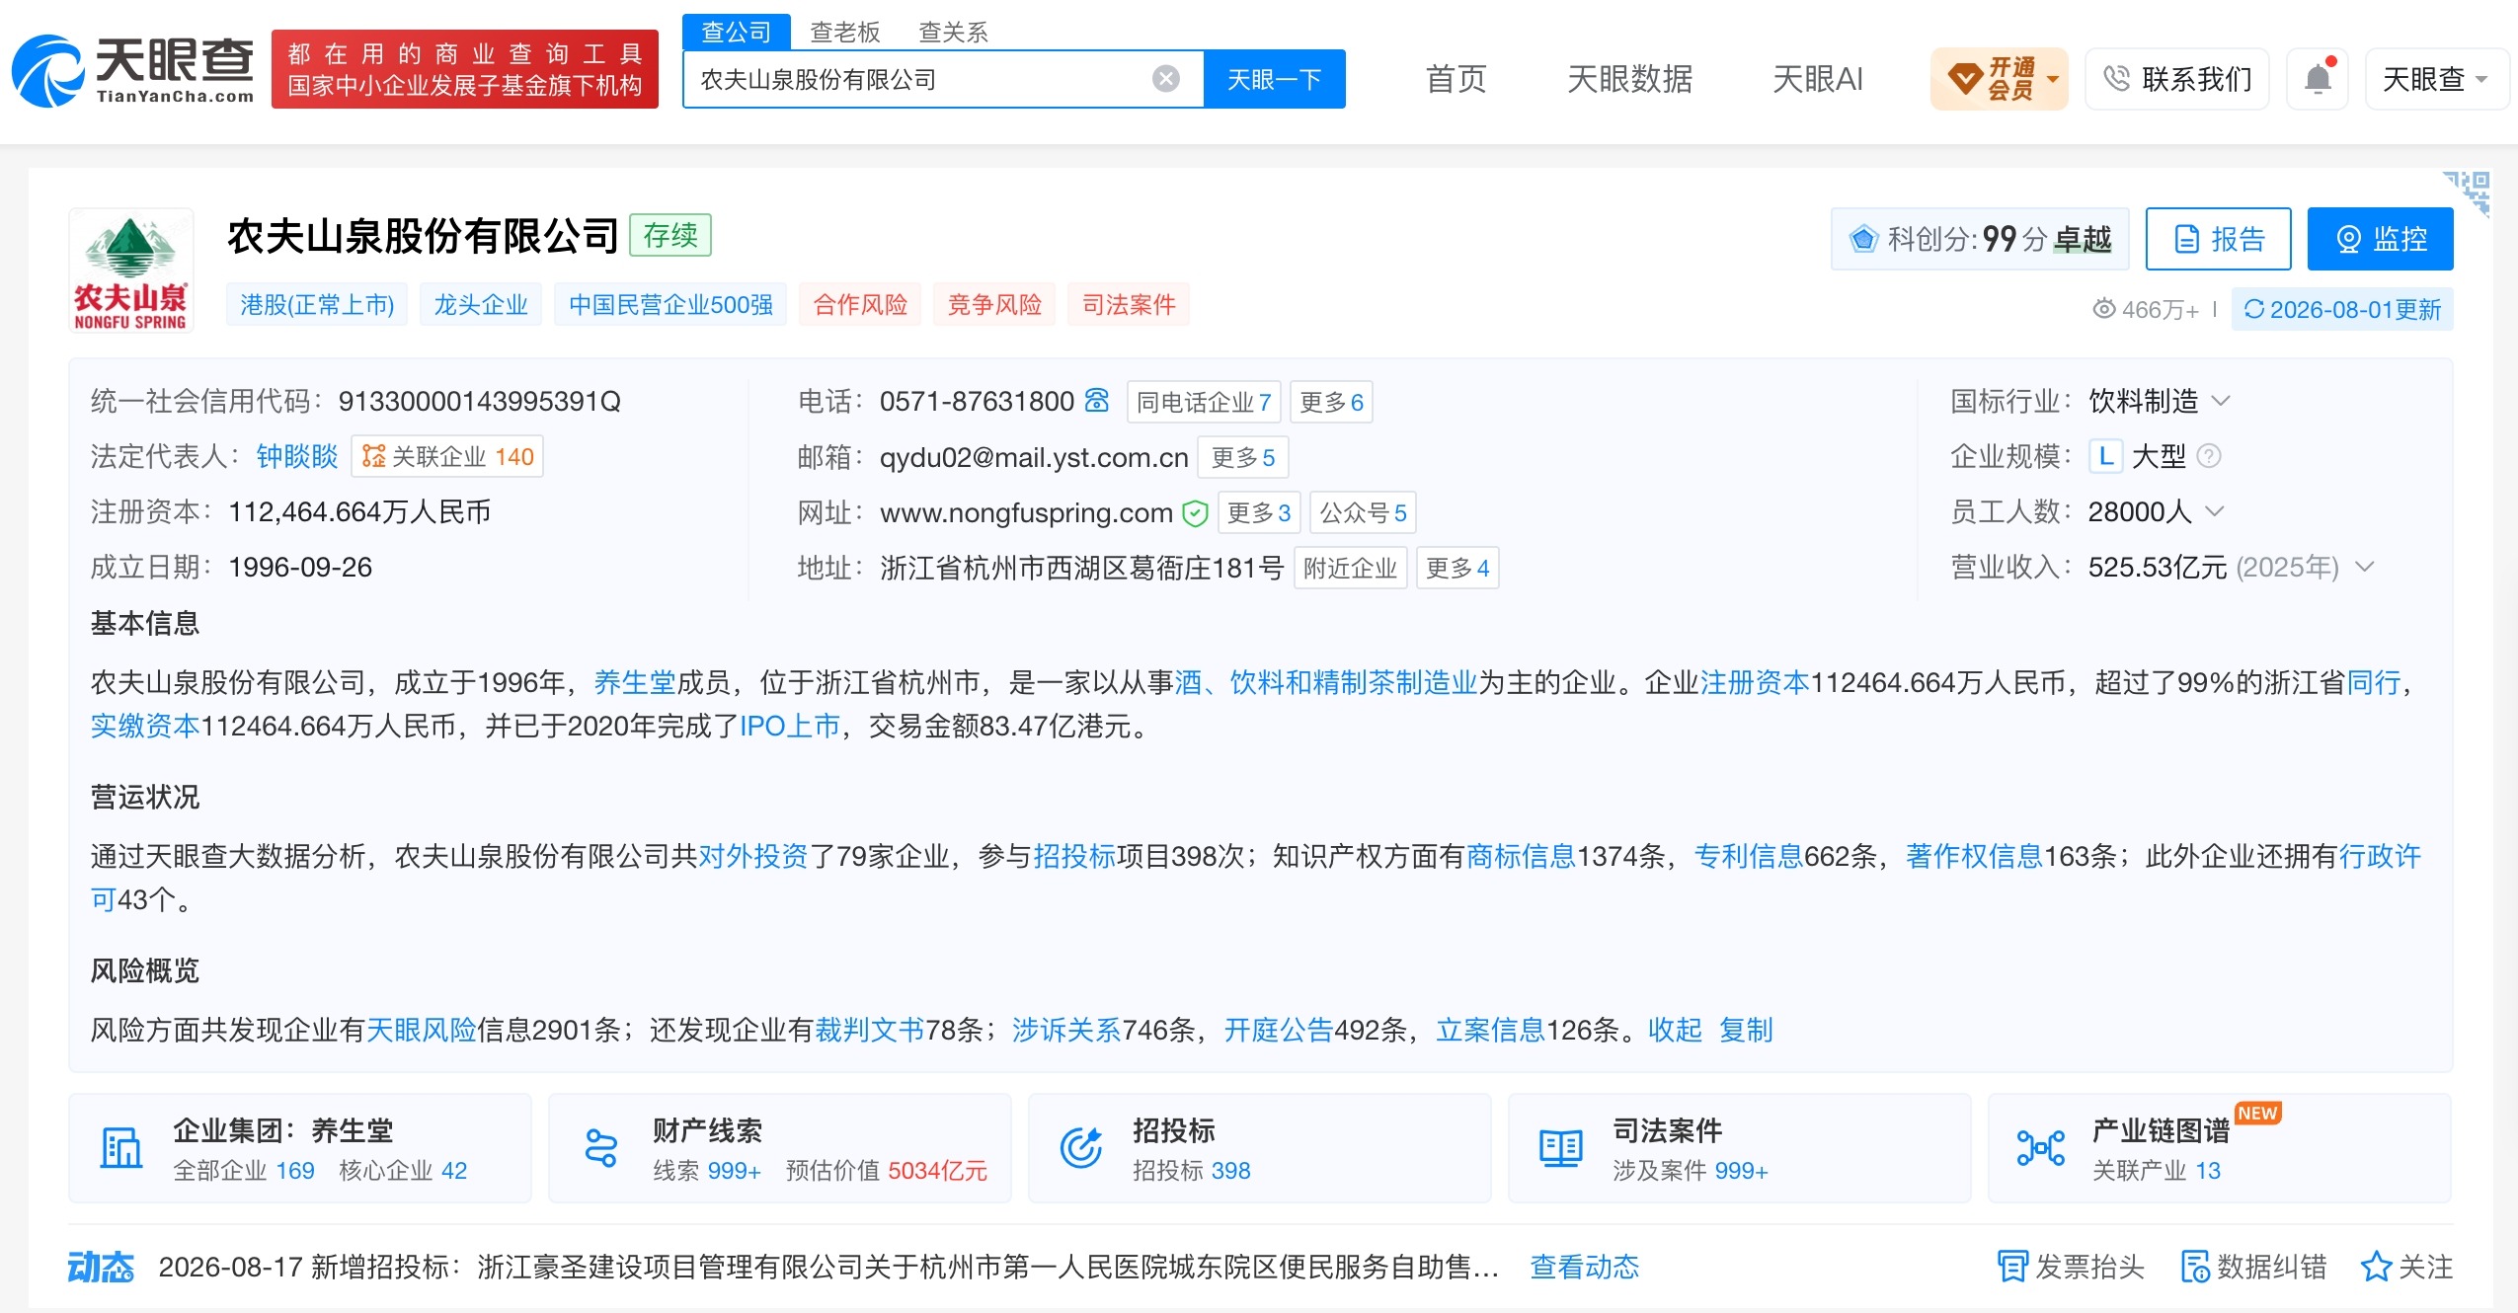
Task: Open the notification bell
Action: 2318,78
